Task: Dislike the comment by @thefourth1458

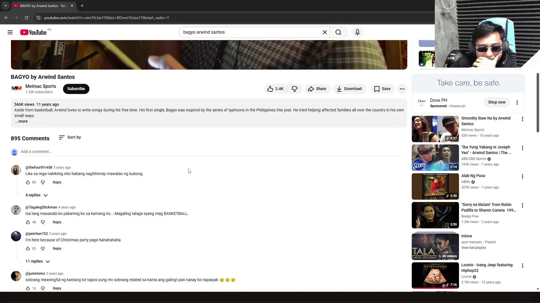Action: click(43, 182)
